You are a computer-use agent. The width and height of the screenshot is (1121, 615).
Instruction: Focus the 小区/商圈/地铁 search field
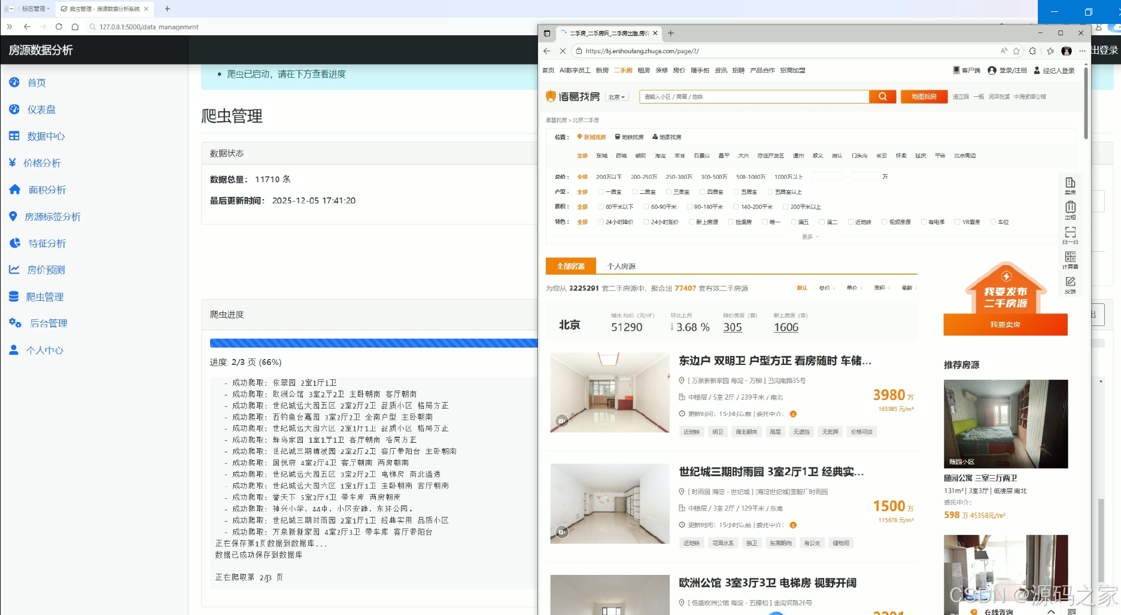[x=754, y=97]
